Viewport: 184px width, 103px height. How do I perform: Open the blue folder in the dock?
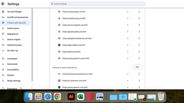point(113,97)
